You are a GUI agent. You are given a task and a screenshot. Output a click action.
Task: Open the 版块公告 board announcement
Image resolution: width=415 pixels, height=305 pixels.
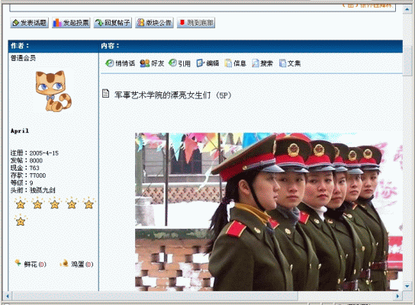[154, 23]
